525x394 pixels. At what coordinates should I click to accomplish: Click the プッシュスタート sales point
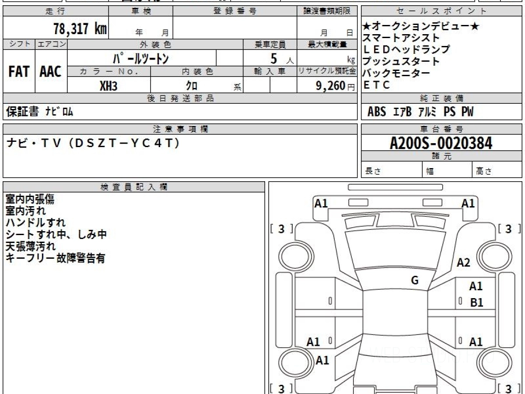(401, 62)
